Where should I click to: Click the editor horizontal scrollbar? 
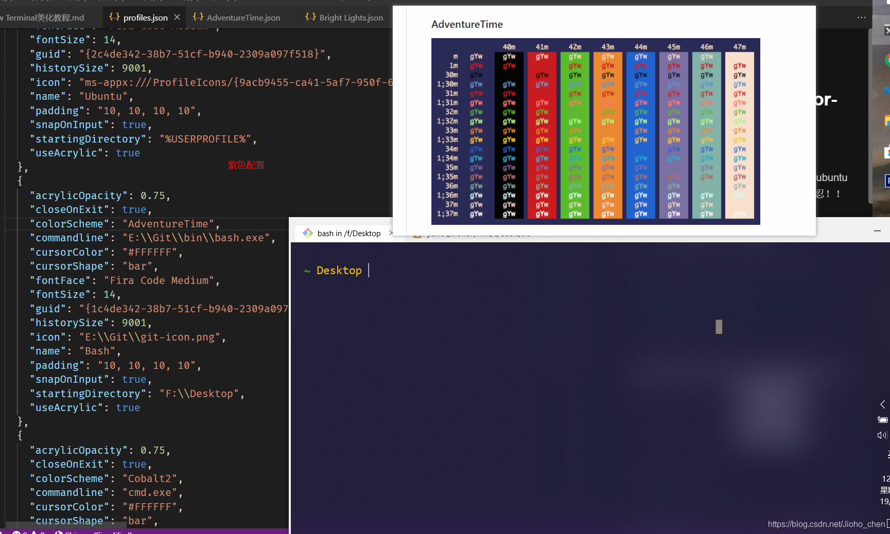tap(66, 525)
